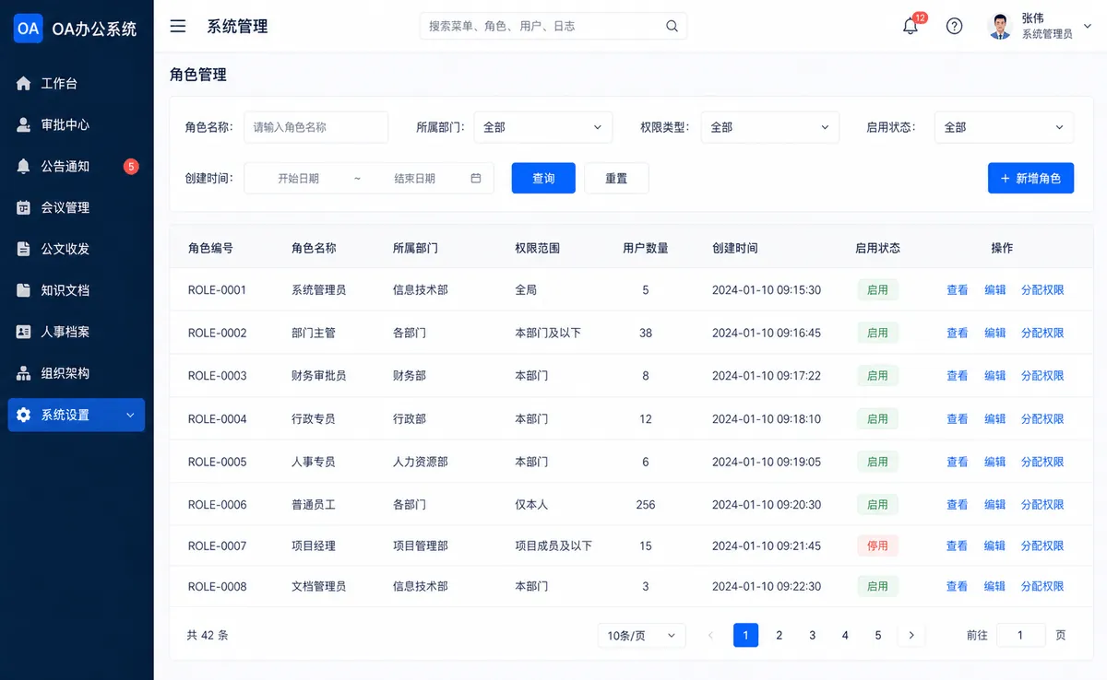Open the notification bell
The height and width of the screenshot is (680, 1107).
click(x=911, y=26)
